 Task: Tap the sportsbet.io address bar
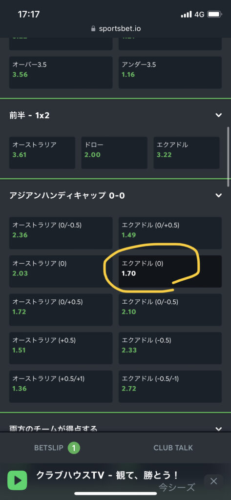(x=115, y=29)
